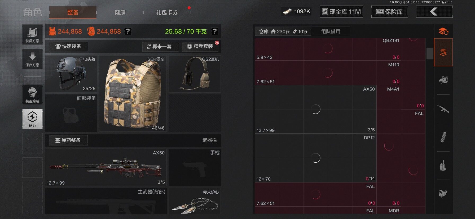Click the stash auto-sort icon
Screen dimensions: 475x219
click(443, 31)
